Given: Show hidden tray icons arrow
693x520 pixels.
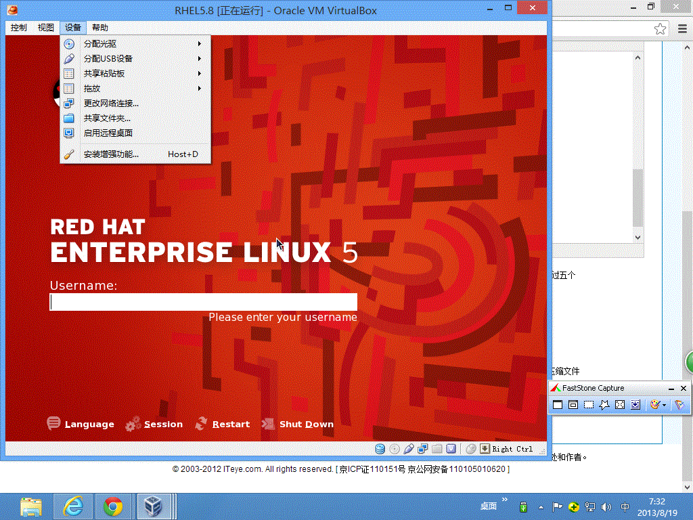Looking at the screenshot, I should click(541, 507).
